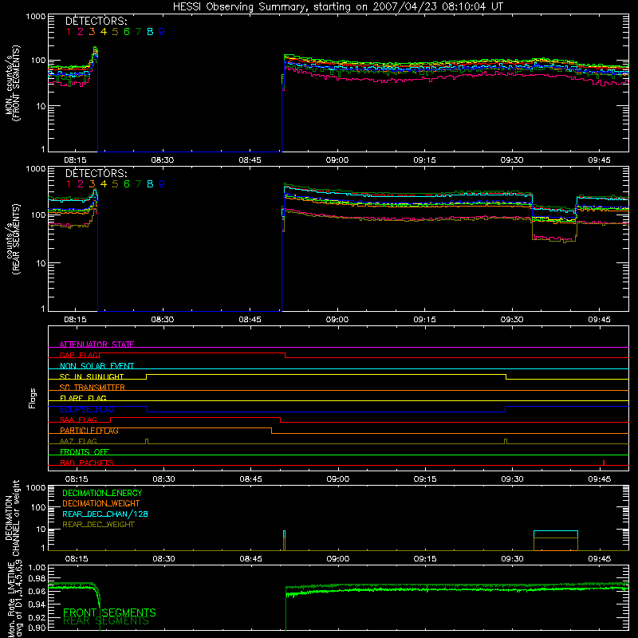
Task: Click 08:45 tick label under decimation plot
Action: 250,559
